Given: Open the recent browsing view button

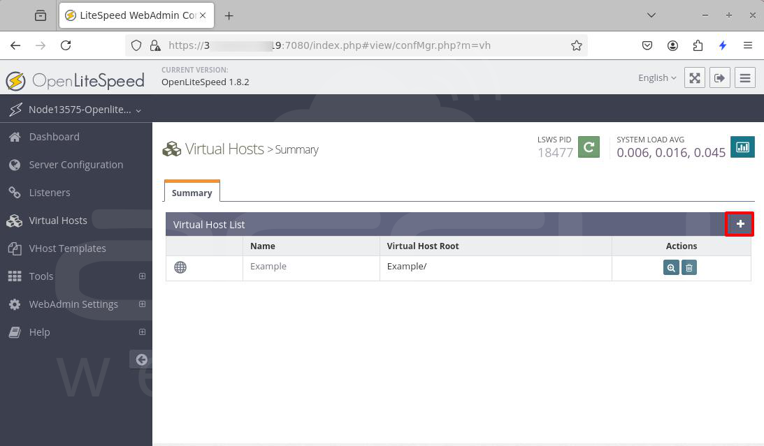Looking at the screenshot, I should click(41, 15).
